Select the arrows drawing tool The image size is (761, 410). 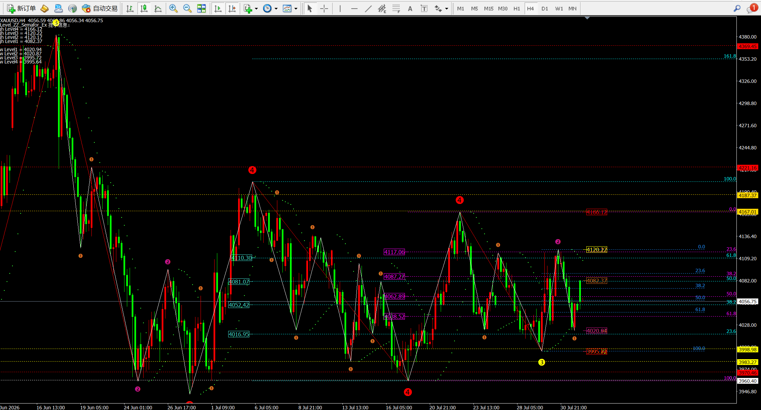click(438, 9)
